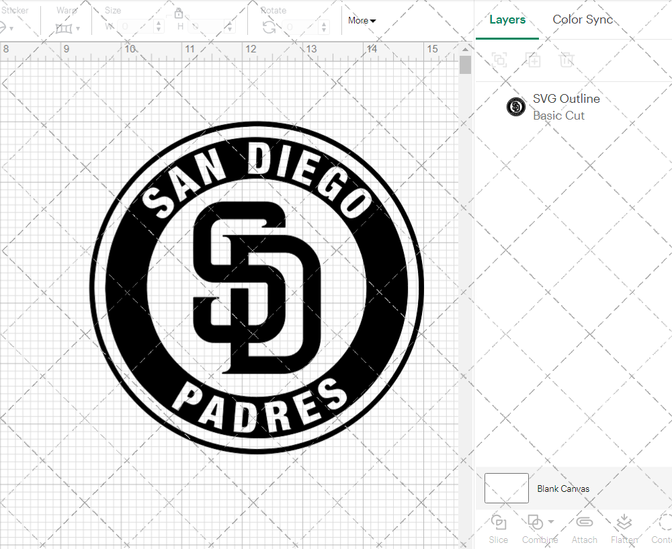Click the Delete layer trash icon
The width and height of the screenshot is (672, 549).
point(566,60)
